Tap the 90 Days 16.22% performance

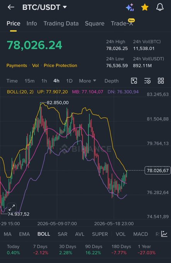93,249
